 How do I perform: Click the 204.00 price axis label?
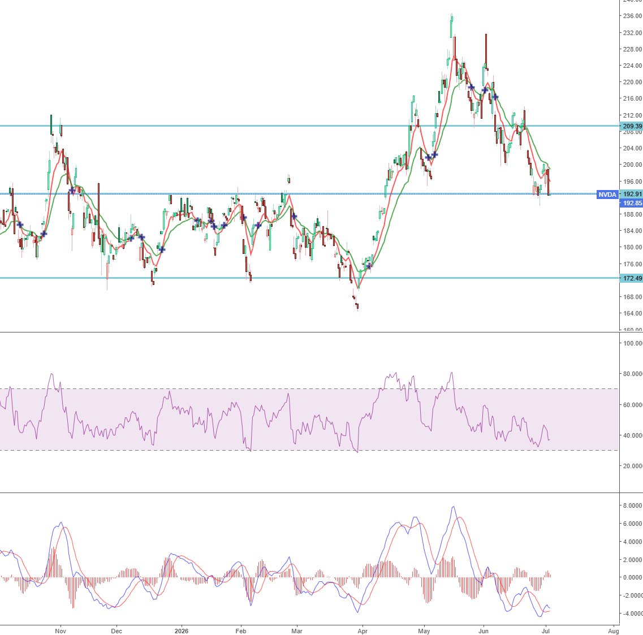click(x=632, y=148)
